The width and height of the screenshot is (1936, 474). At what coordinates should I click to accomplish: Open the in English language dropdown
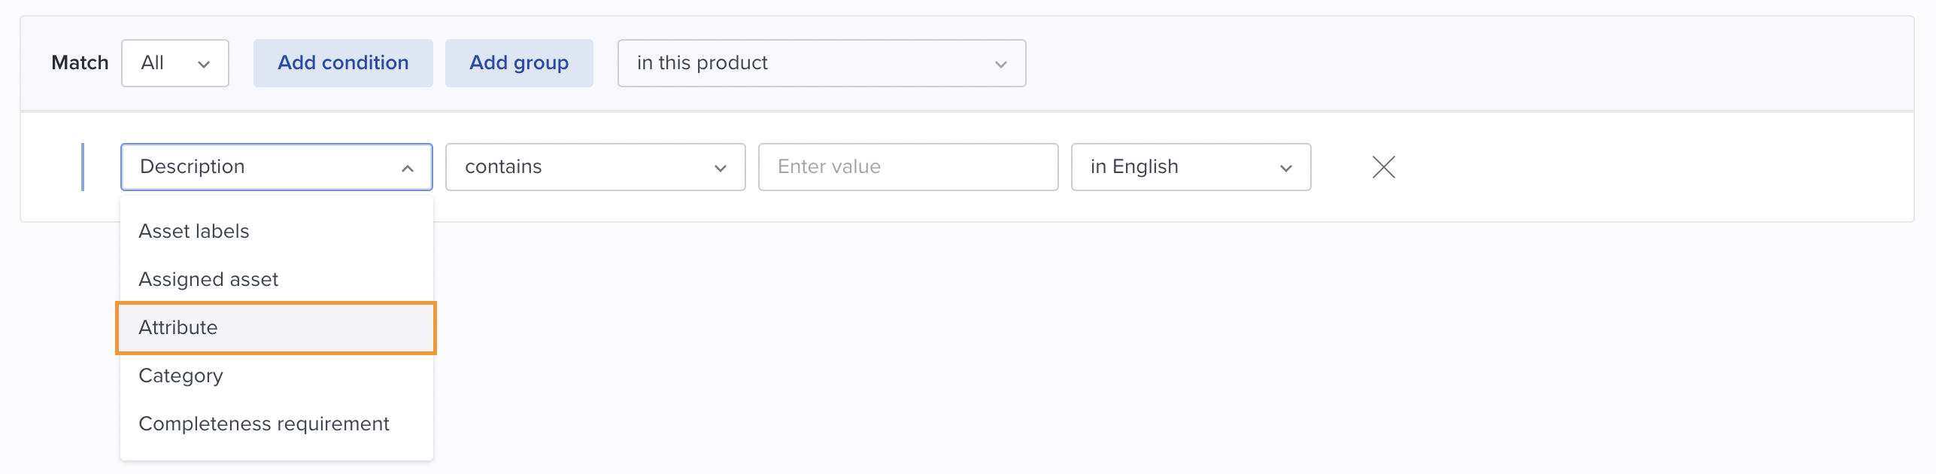click(x=1191, y=167)
